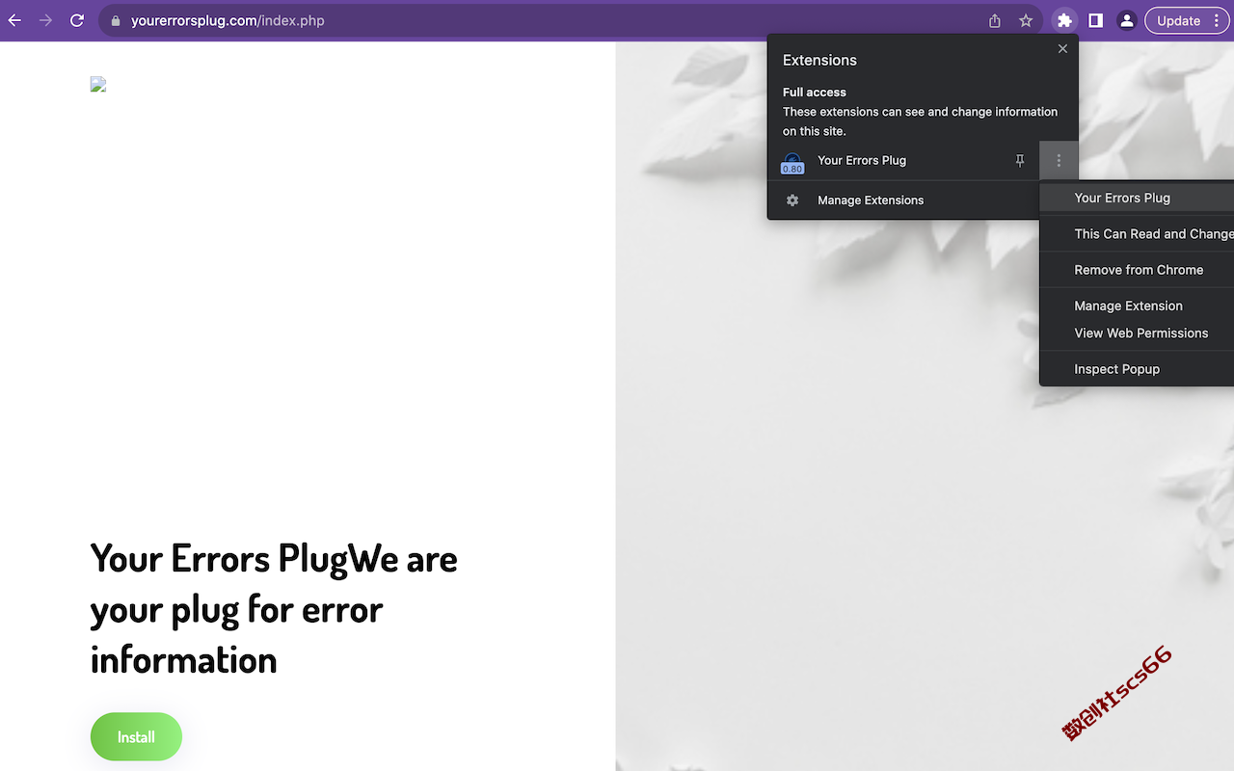The height and width of the screenshot is (771, 1234).
Task: Toggle the three-dot more actions menu
Action: pyautogui.click(x=1059, y=161)
